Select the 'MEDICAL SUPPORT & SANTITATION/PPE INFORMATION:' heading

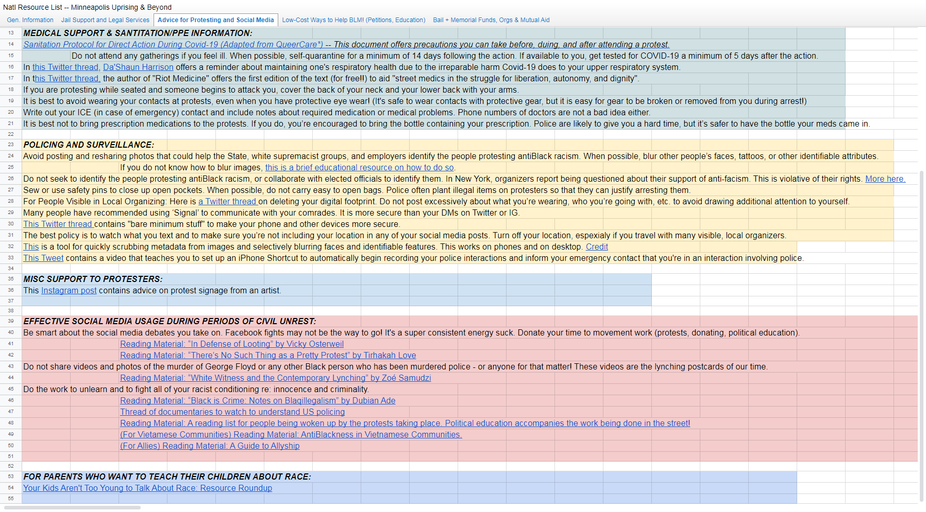(138, 33)
